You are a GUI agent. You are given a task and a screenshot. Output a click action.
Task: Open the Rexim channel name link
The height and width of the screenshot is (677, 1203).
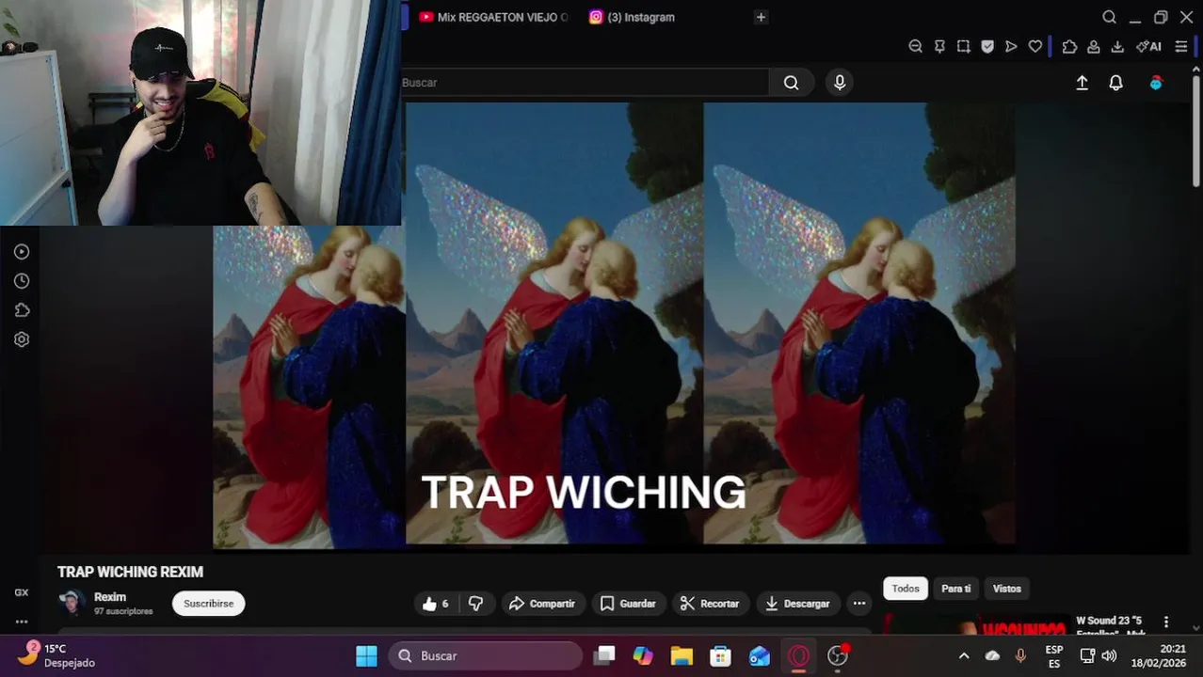click(x=110, y=597)
